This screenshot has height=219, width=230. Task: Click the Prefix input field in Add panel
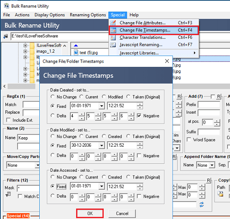pyautogui.click(x=209, y=104)
